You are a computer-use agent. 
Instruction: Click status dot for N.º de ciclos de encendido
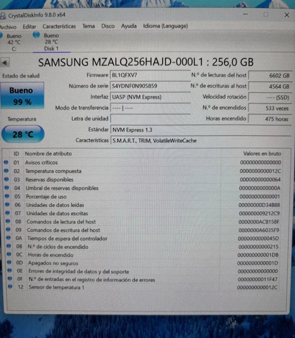click(x=8, y=246)
